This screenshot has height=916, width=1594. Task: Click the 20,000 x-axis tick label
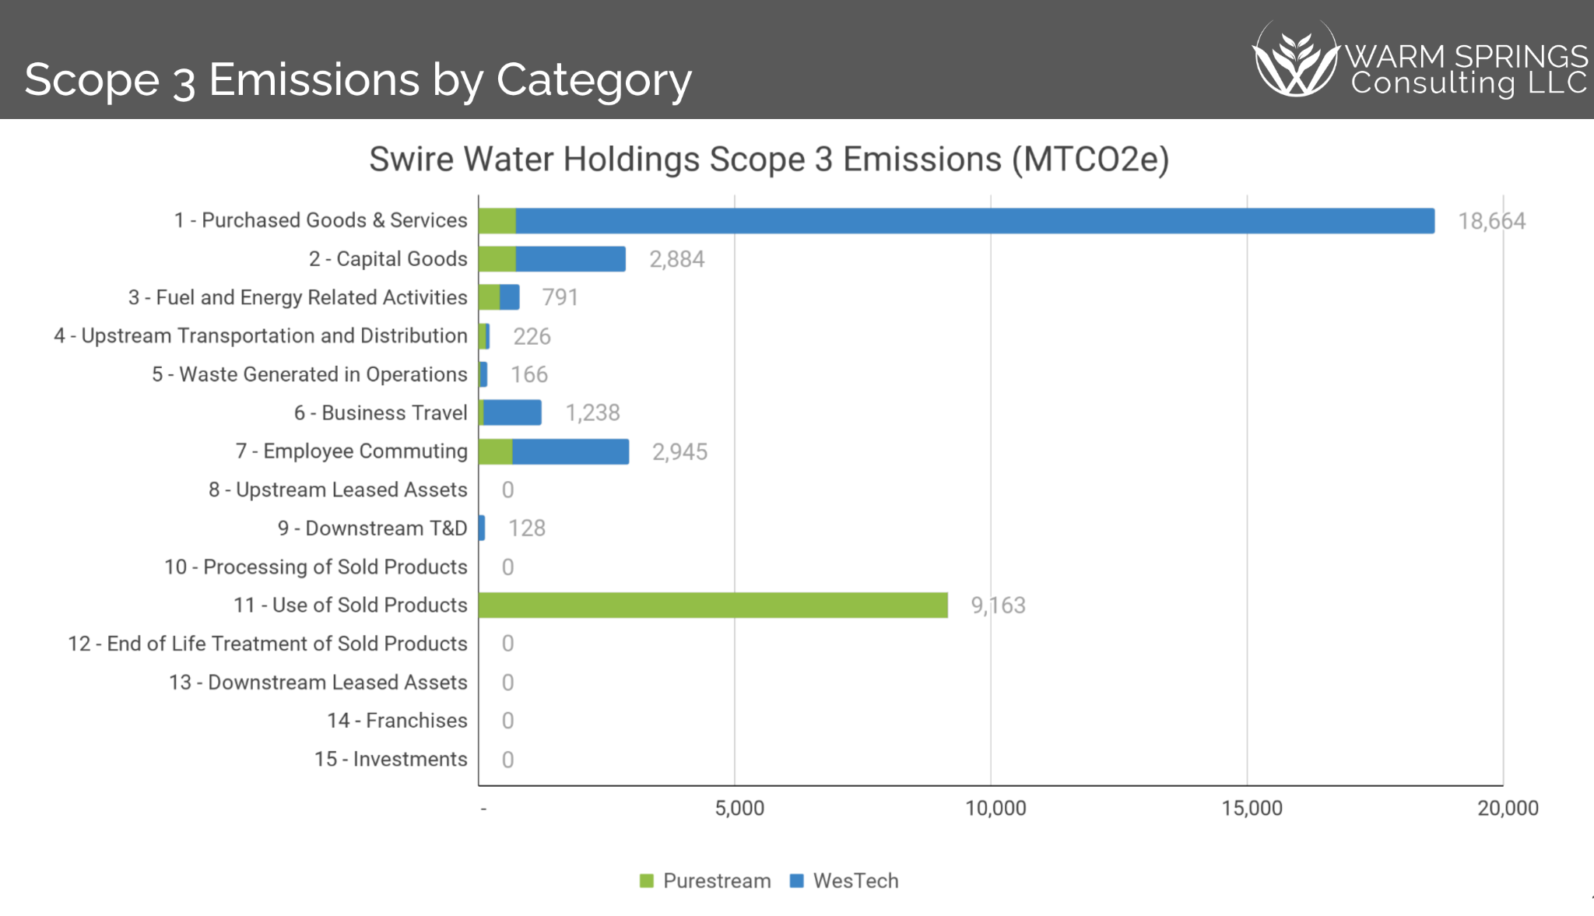coord(1508,809)
